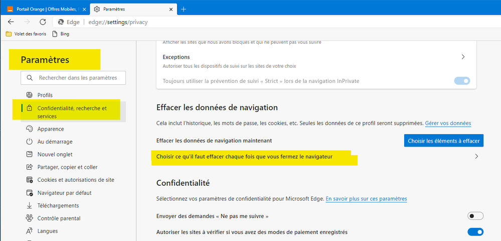The height and width of the screenshot is (241, 501).
Task: Click the magnifier icon in settings search
Action: [30, 78]
